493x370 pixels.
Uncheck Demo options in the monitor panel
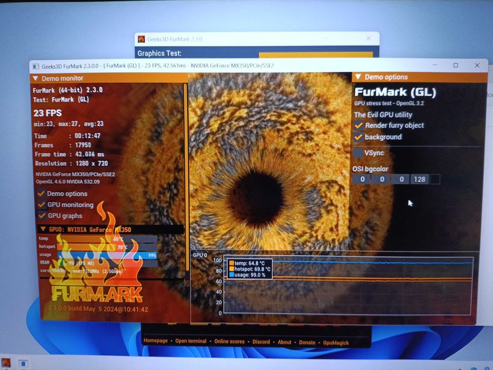click(41, 193)
